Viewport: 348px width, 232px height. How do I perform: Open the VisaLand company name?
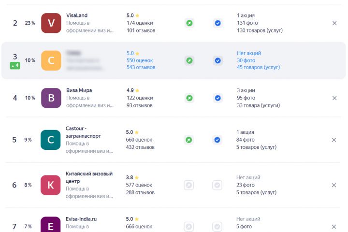[77, 15]
